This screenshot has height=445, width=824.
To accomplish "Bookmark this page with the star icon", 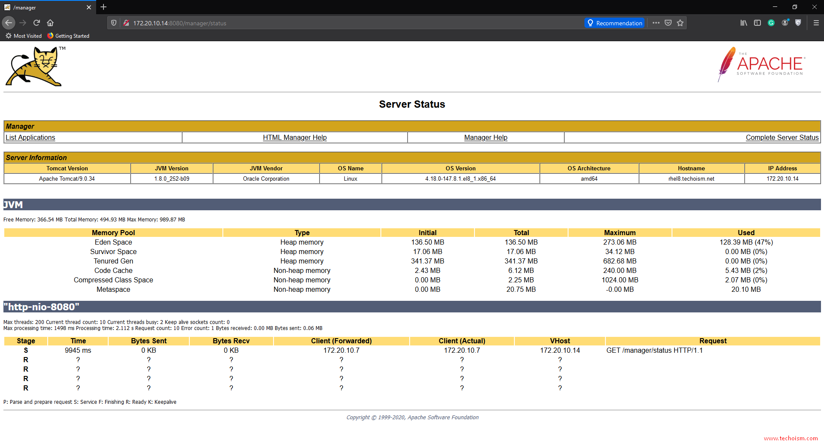I will tap(680, 23).
